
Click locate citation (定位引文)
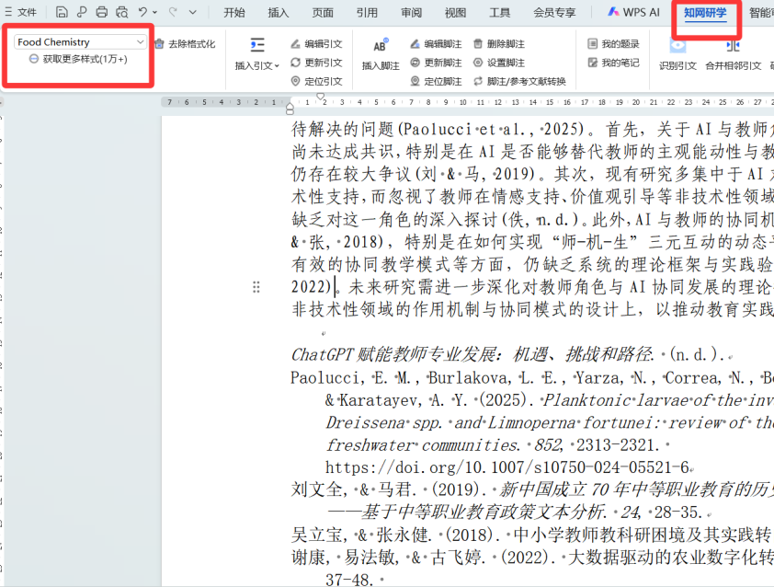pos(316,81)
